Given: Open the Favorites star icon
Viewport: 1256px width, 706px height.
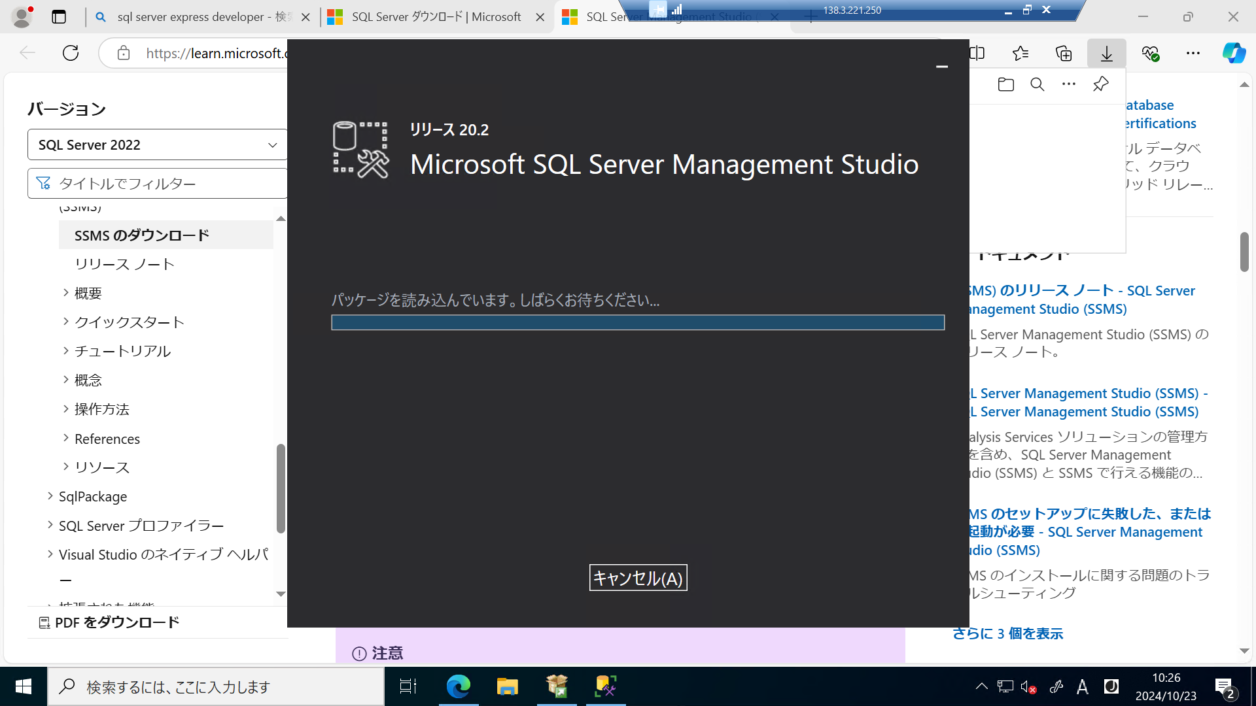Looking at the screenshot, I should [1020, 53].
